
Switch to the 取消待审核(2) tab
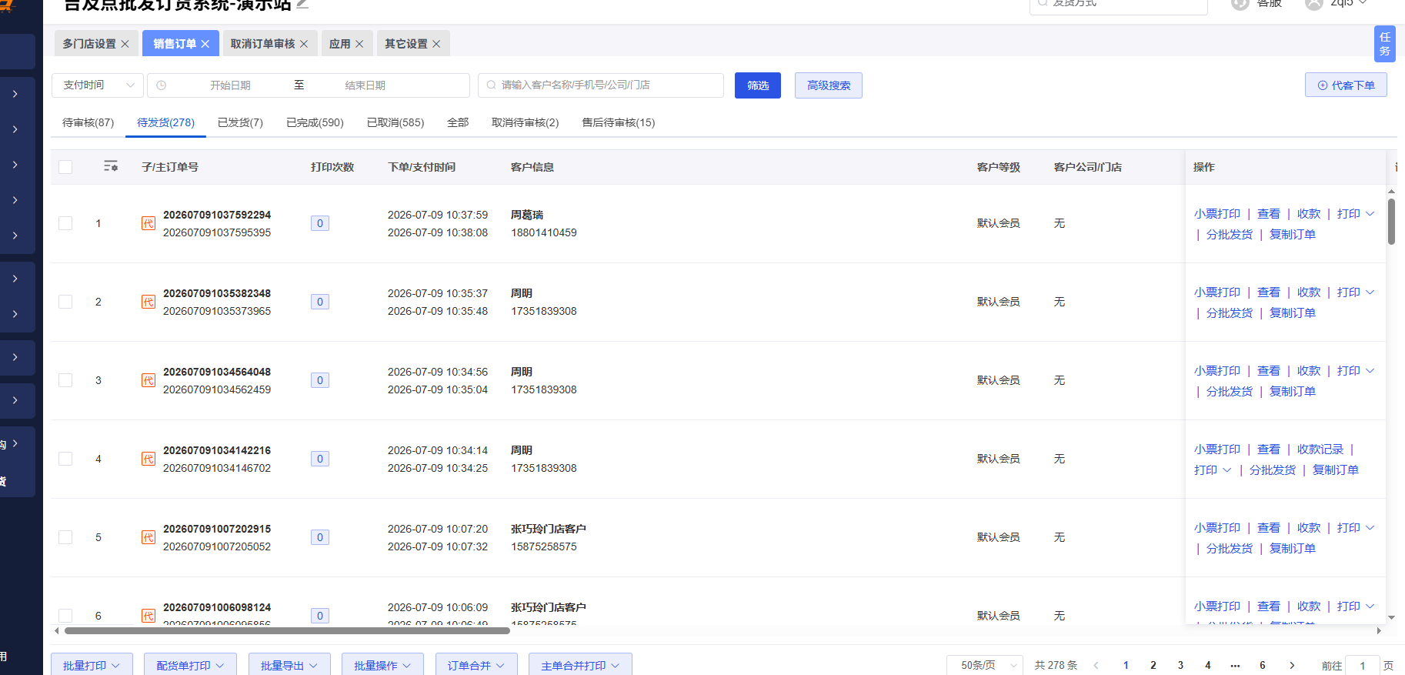(x=526, y=122)
